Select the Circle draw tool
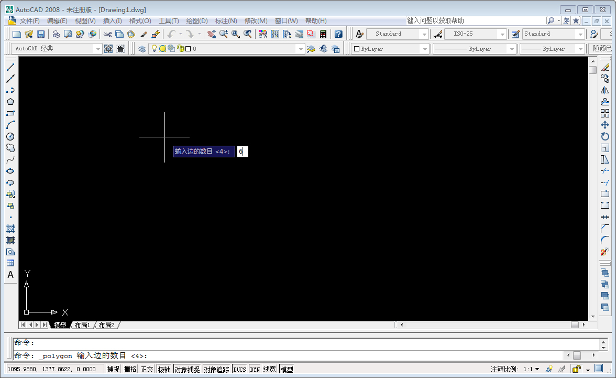Image resolution: width=616 pixels, height=378 pixels. pos(10,136)
